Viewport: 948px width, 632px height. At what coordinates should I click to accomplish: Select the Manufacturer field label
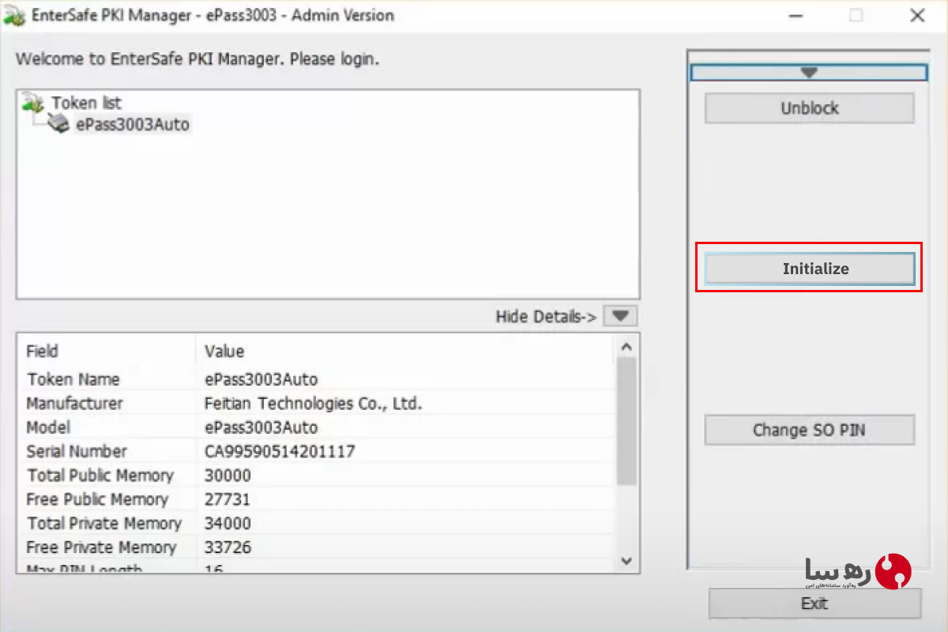[75, 404]
